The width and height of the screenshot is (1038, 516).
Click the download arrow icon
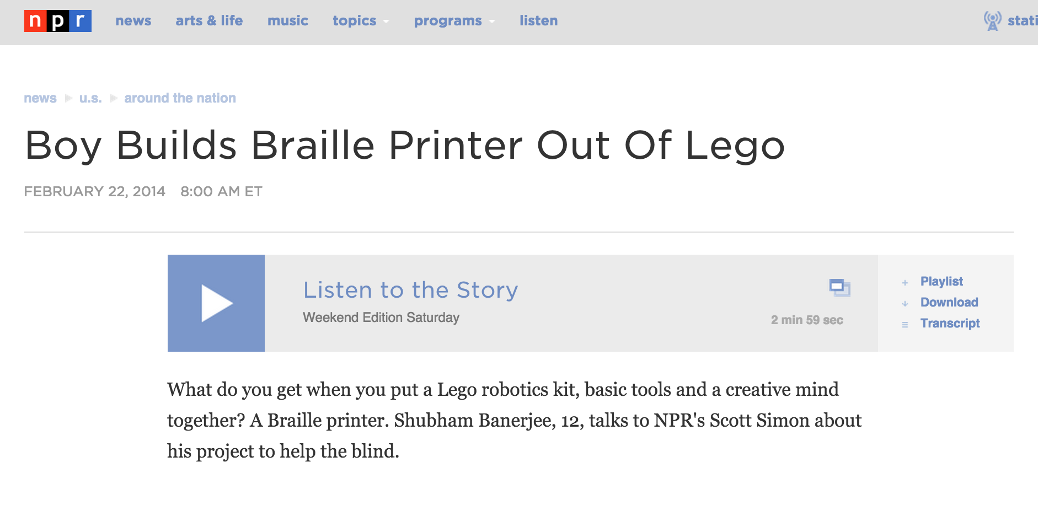(905, 304)
